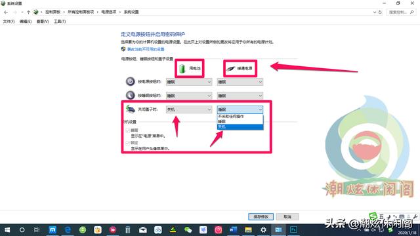Open the 按电源按钮时 dropdown under 用电池
The width and height of the screenshot is (420, 236).
[189, 82]
